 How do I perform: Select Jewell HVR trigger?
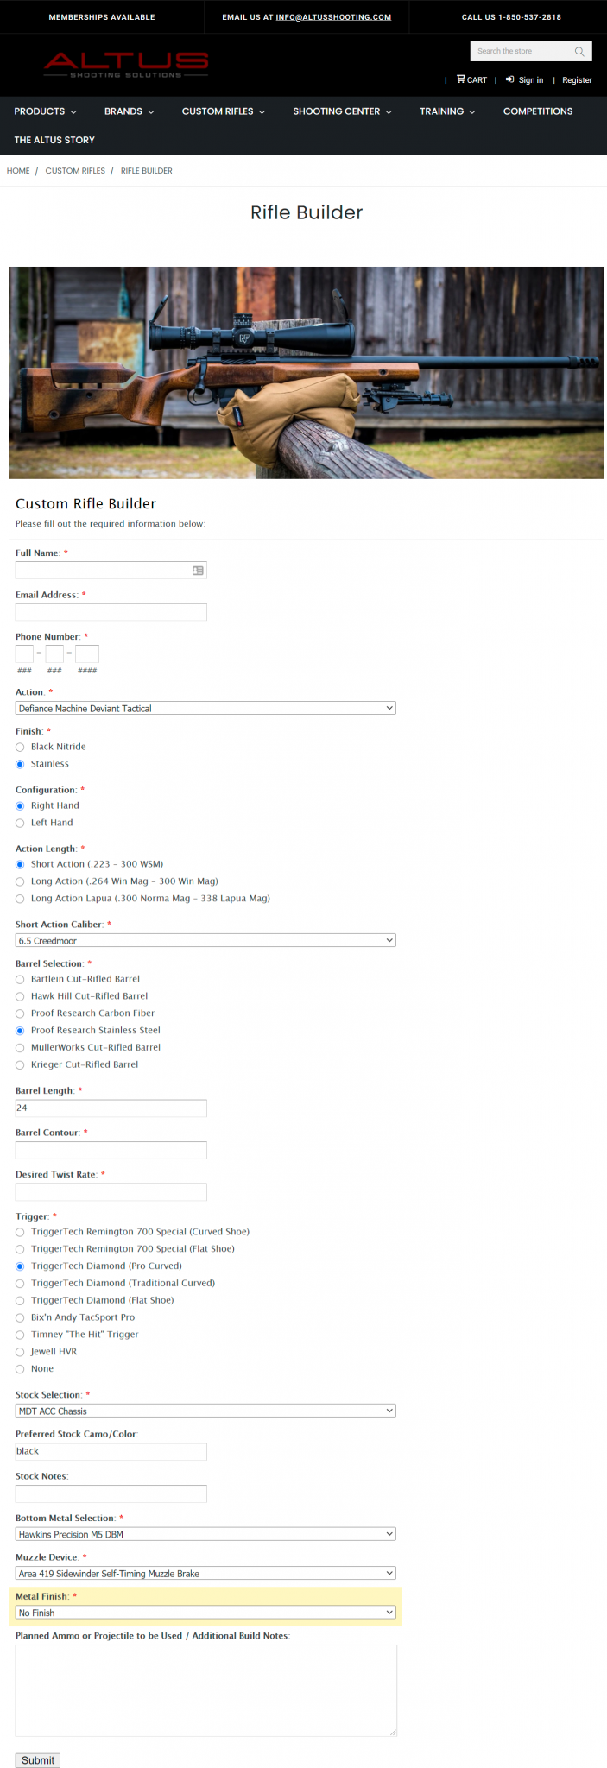pos(20,1353)
